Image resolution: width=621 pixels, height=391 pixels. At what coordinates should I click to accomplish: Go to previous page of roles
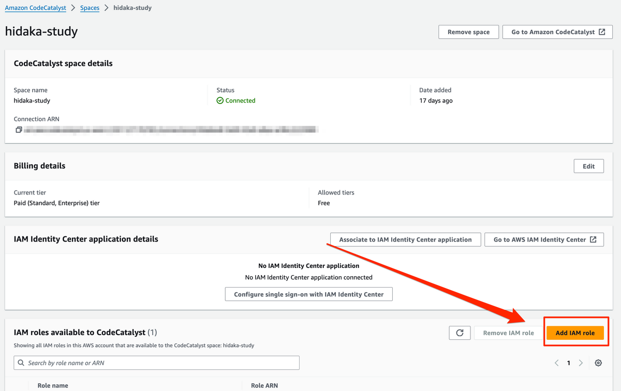coord(557,363)
